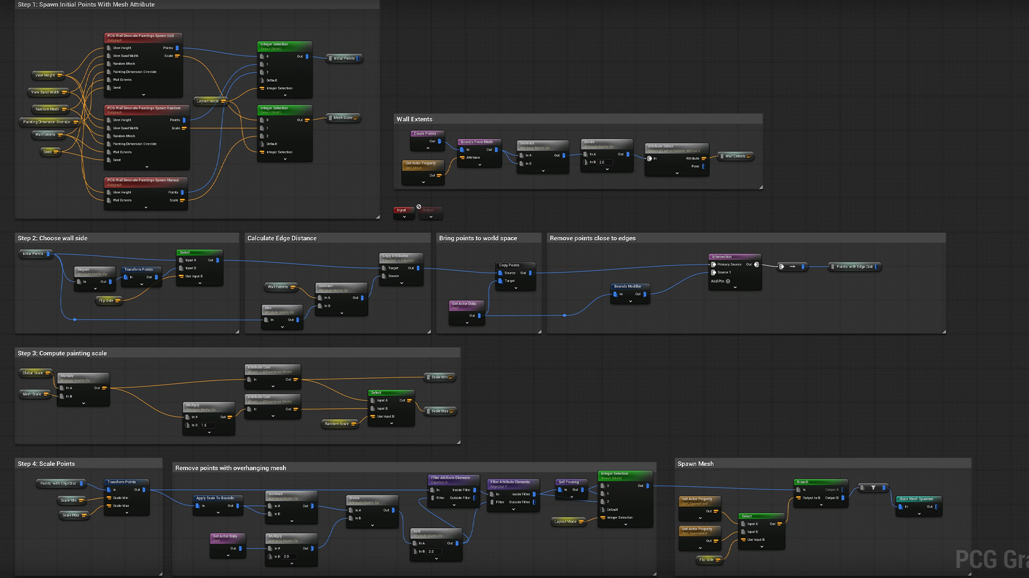
Task: Click the Step 3 Compute painting scale header
Action: (62, 353)
